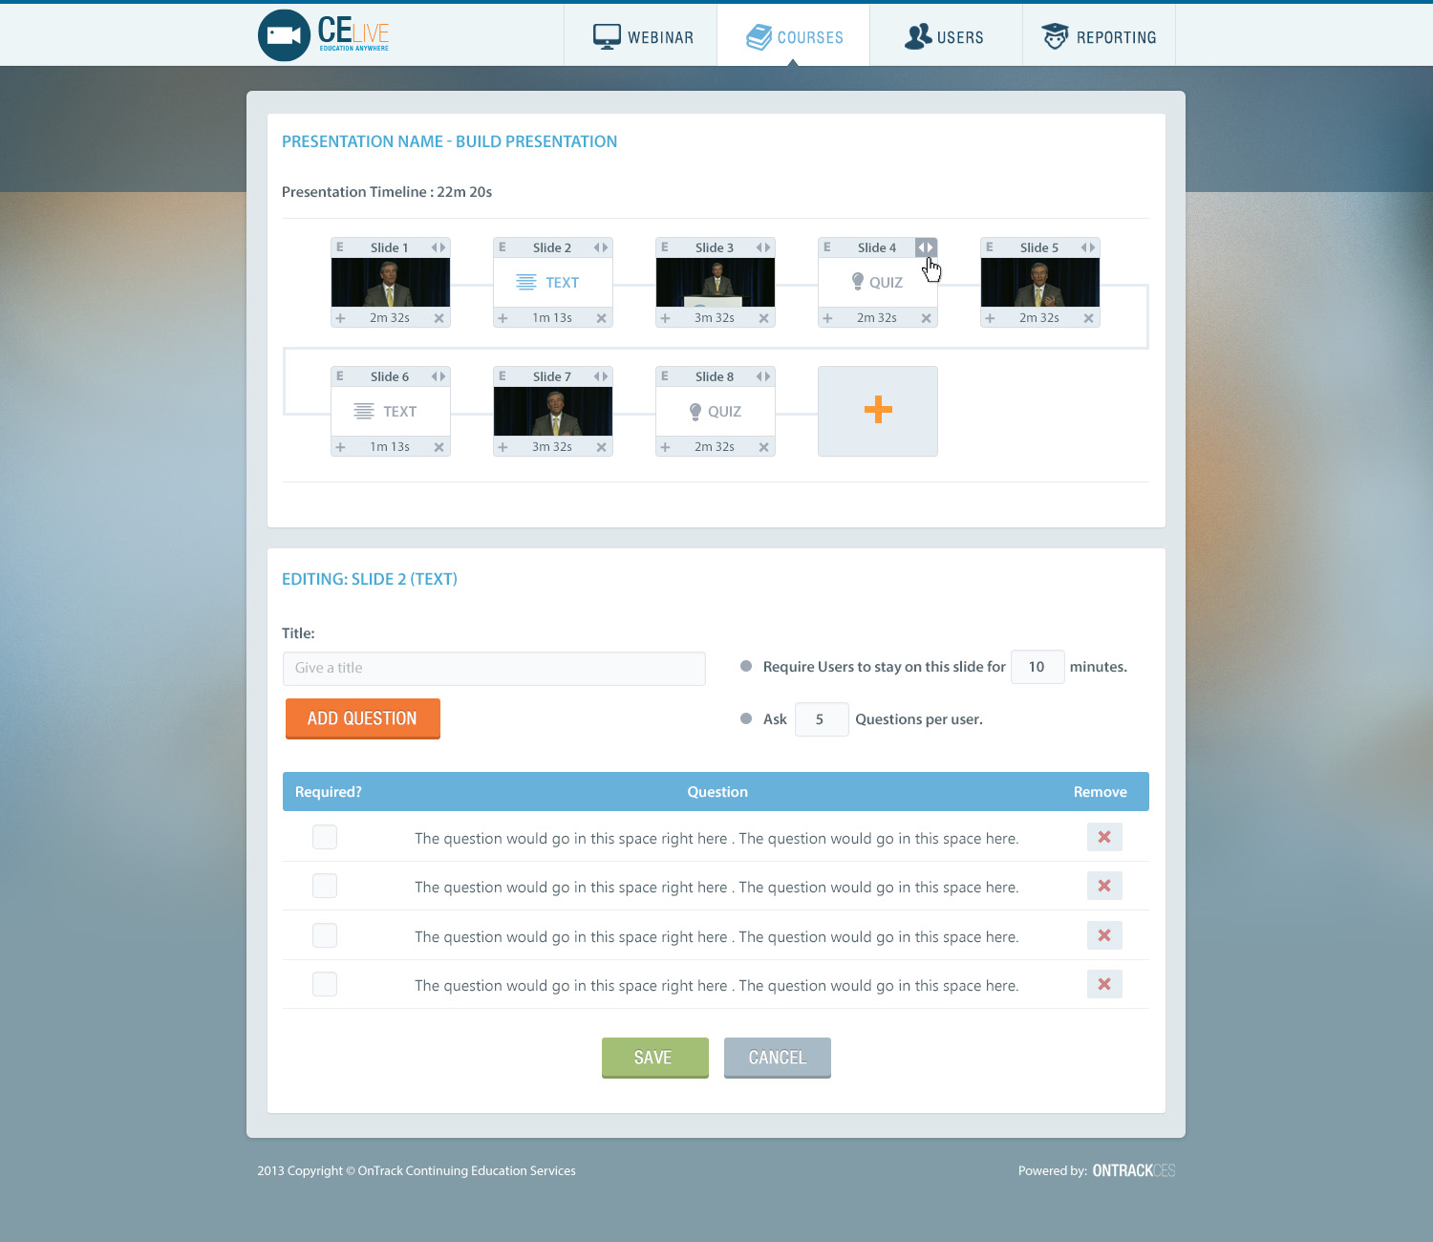Image resolution: width=1433 pixels, height=1242 pixels.
Task: Click the E edit icon on Slide 1
Action: 340,247
